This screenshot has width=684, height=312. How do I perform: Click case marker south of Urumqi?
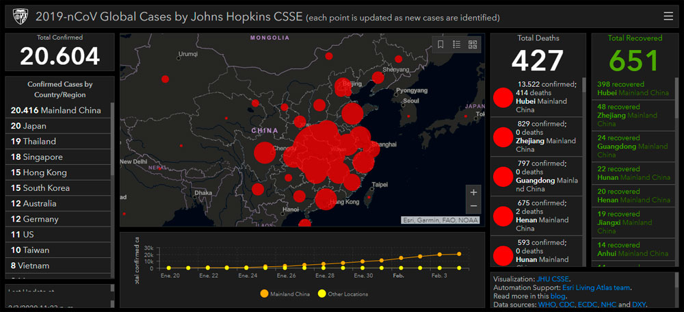165,79
